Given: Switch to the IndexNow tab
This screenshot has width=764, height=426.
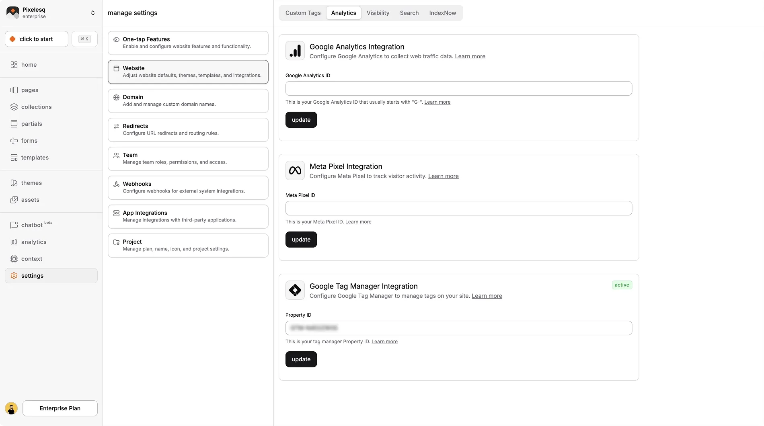Looking at the screenshot, I should click(442, 13).
